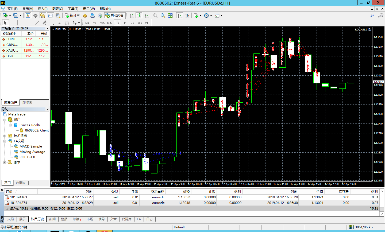
Task: Close the 市场报价 market watch panel
Action: (x=48, y=28)
